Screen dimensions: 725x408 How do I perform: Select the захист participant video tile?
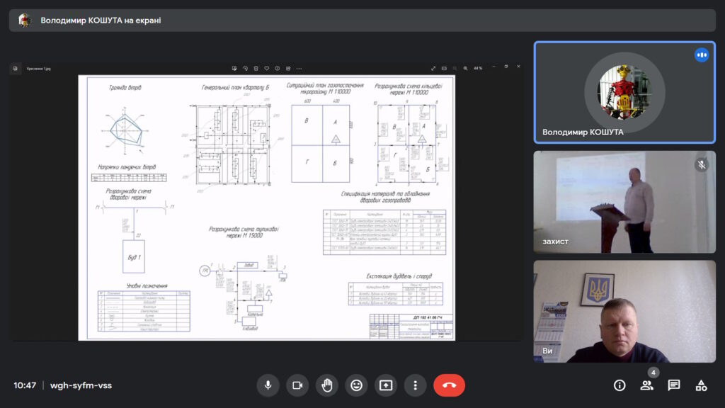tap(624, 202)
